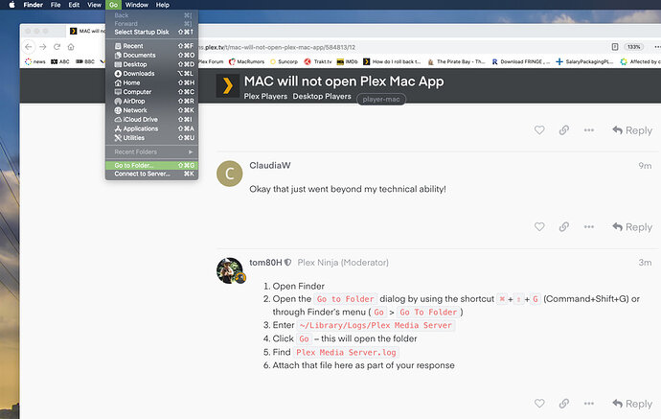Click the AirDrop icon in Go menu
The image size is (661, 419).
pos(118,102)
